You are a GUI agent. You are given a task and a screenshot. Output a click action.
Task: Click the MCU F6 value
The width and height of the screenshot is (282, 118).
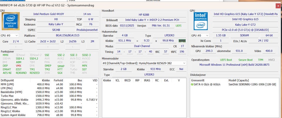[x=91, y=24]
